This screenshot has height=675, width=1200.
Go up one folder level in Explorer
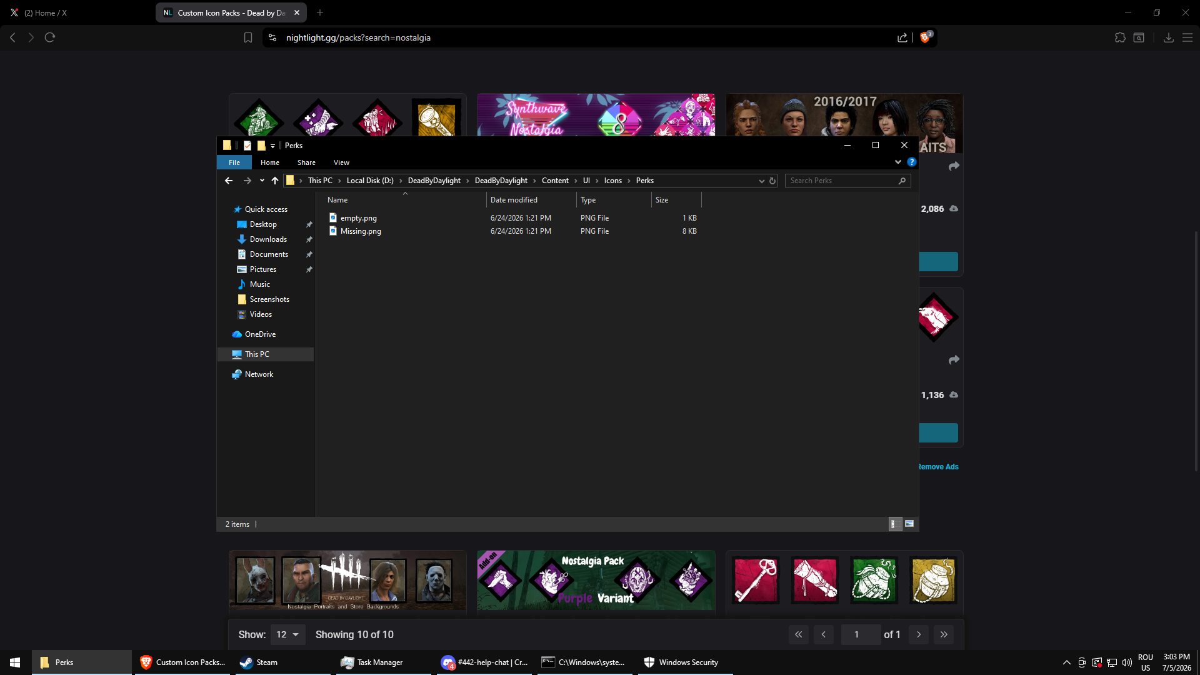[x=275, y=181]
